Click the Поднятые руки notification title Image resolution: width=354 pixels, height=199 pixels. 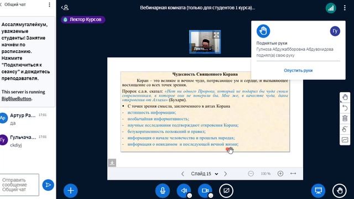tap(272, 43)
